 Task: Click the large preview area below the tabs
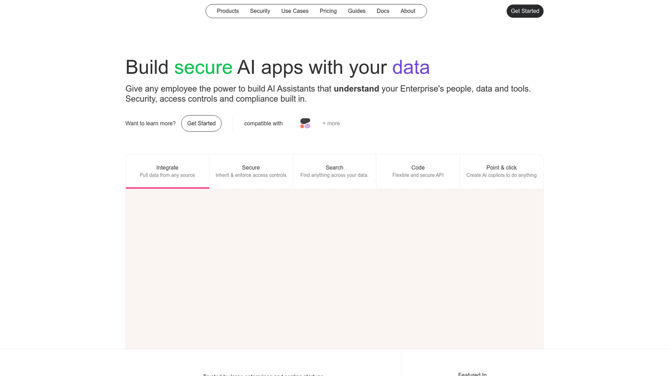[x=334, y=269]
